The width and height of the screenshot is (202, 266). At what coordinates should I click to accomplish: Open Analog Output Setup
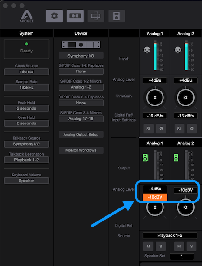81,135
